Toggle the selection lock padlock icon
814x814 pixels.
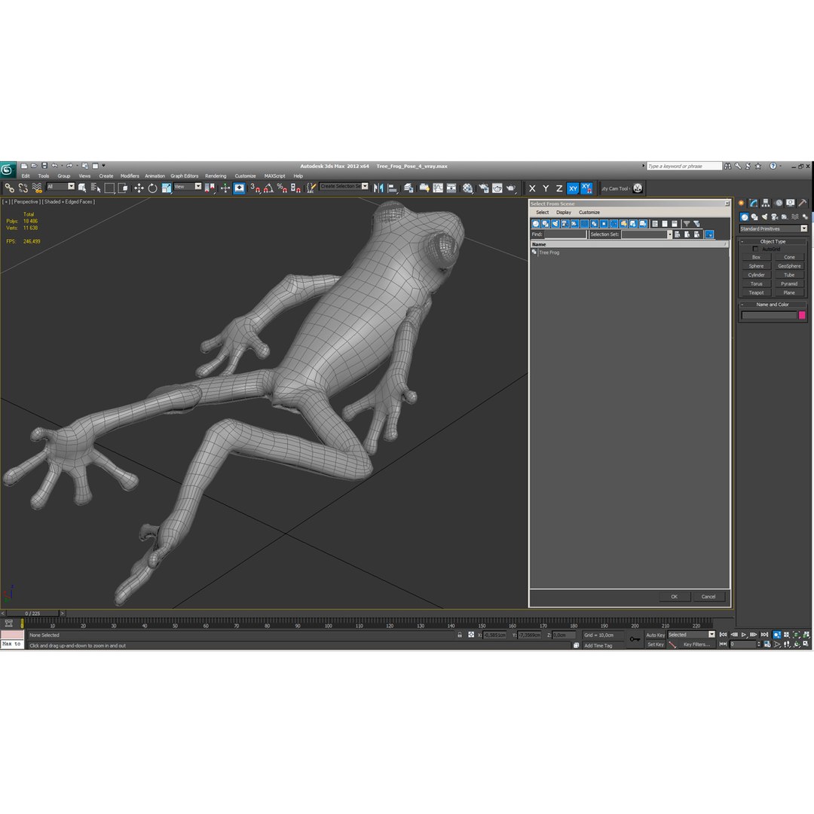(460, 635)
